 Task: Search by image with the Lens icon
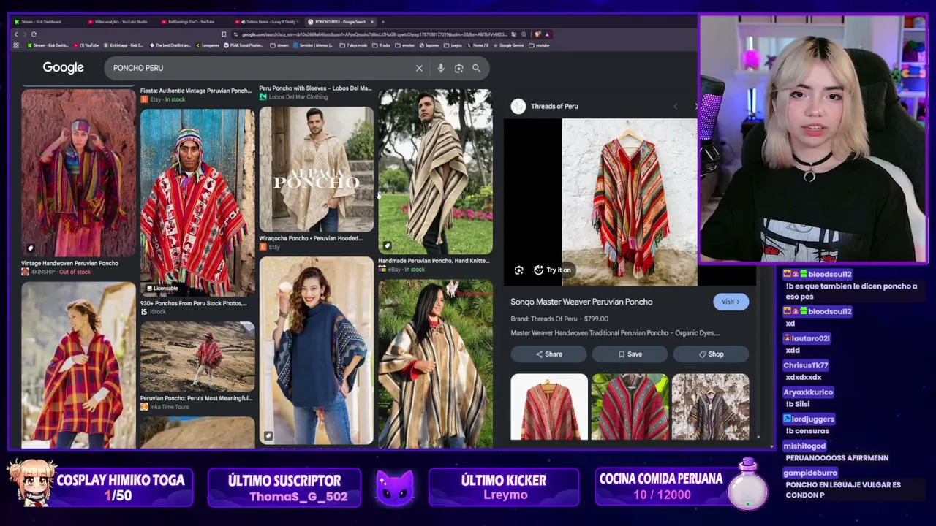(458, 68)
